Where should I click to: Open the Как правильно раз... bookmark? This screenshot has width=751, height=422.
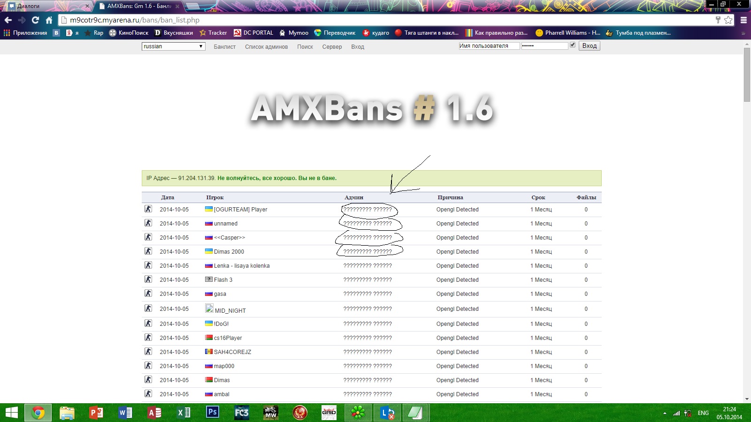tap(497, 33)
